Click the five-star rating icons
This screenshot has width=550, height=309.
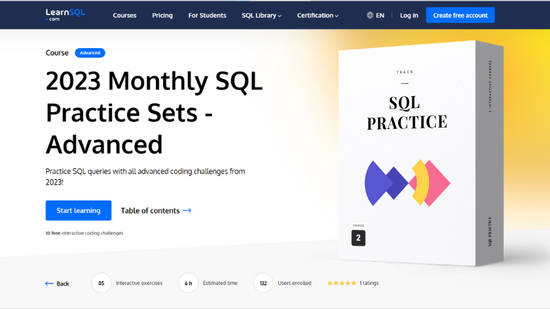[x=342, y=283]
